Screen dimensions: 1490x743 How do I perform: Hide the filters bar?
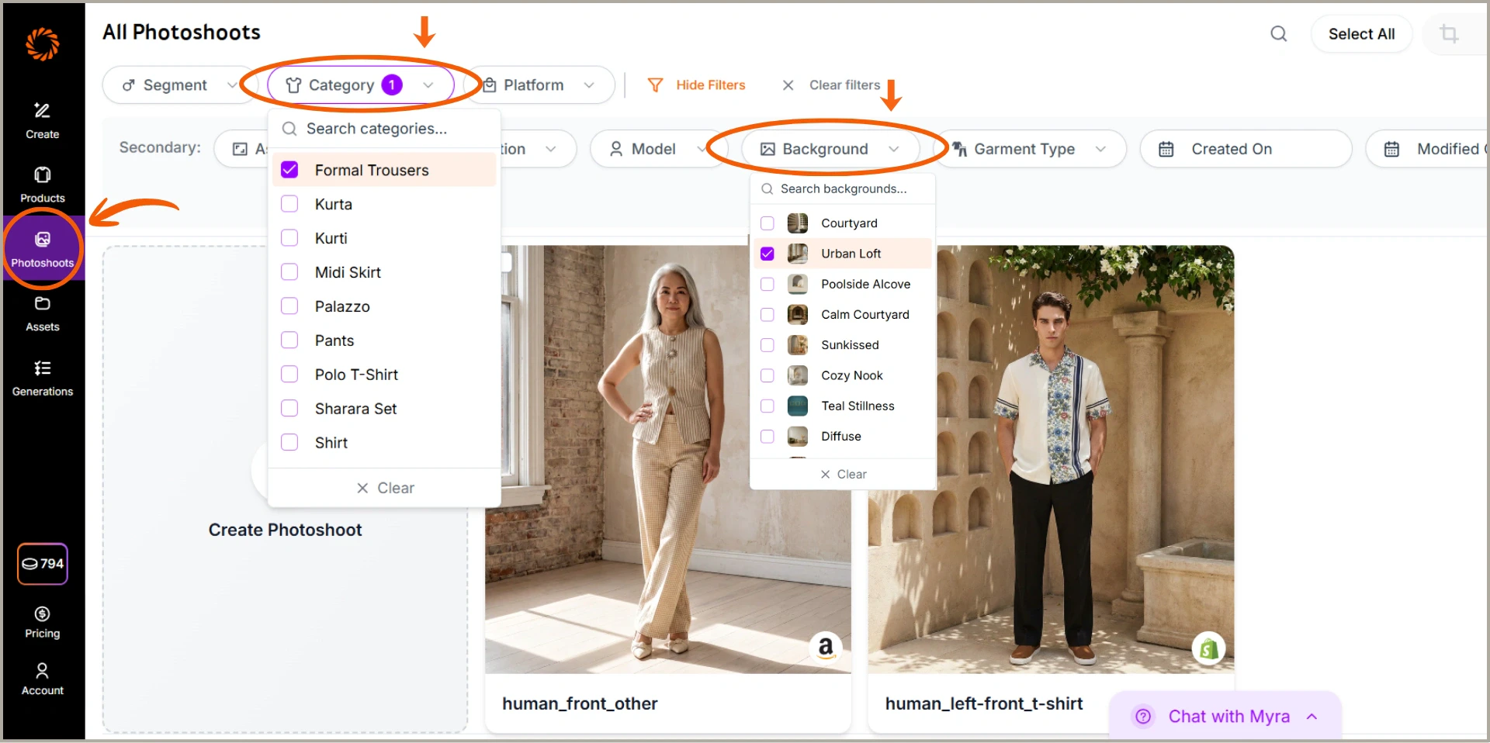697,85
